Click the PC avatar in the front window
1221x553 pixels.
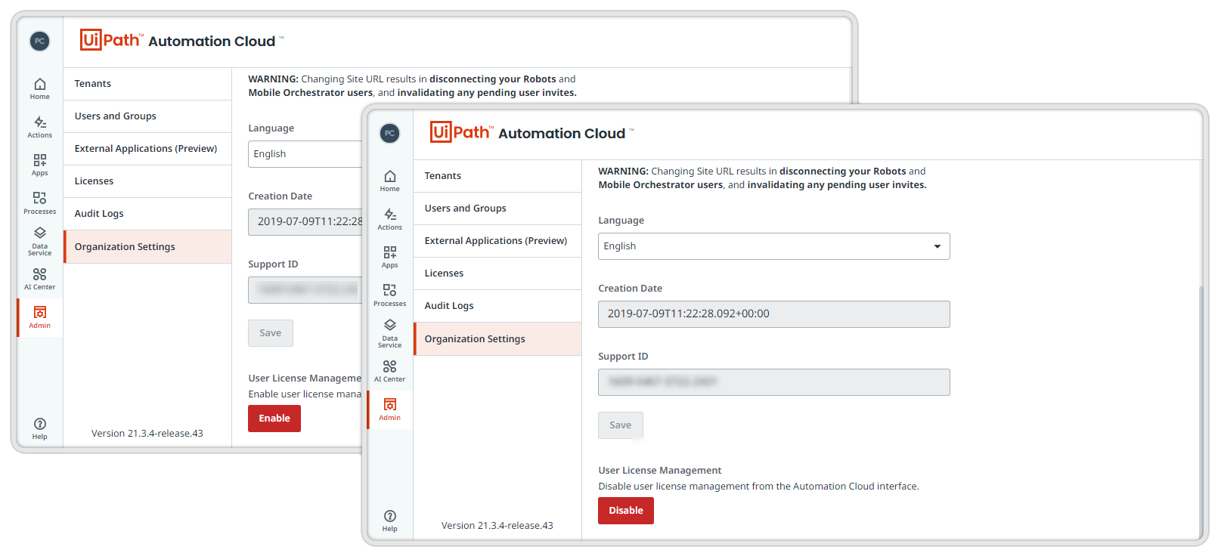[x=389, y=133]
